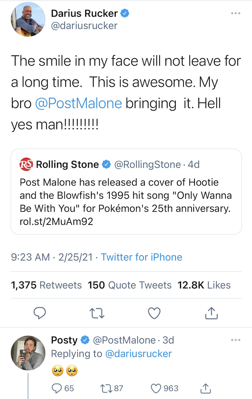The height and width of the screenshot is (399, 252).
Task: Open Darius Rucker's profile picture
Action: click(28, 19)
